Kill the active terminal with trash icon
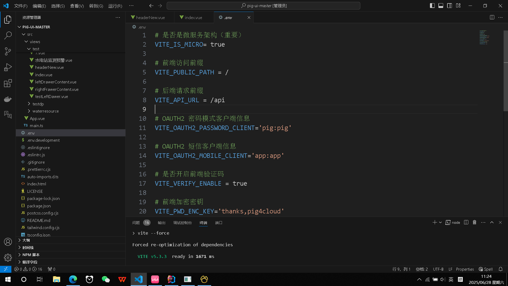Screen dimensions: 508x286 click(474, 222)
